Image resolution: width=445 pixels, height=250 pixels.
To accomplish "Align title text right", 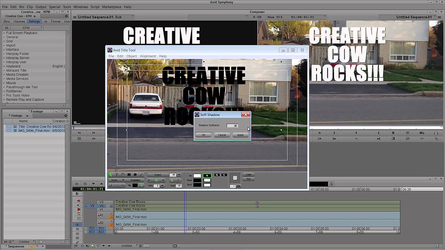I will tap(163, 180).
